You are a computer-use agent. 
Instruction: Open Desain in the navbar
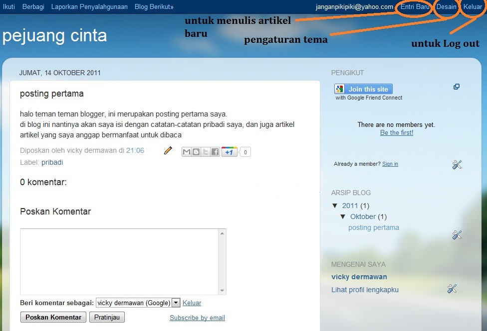(x=446, y=6)
